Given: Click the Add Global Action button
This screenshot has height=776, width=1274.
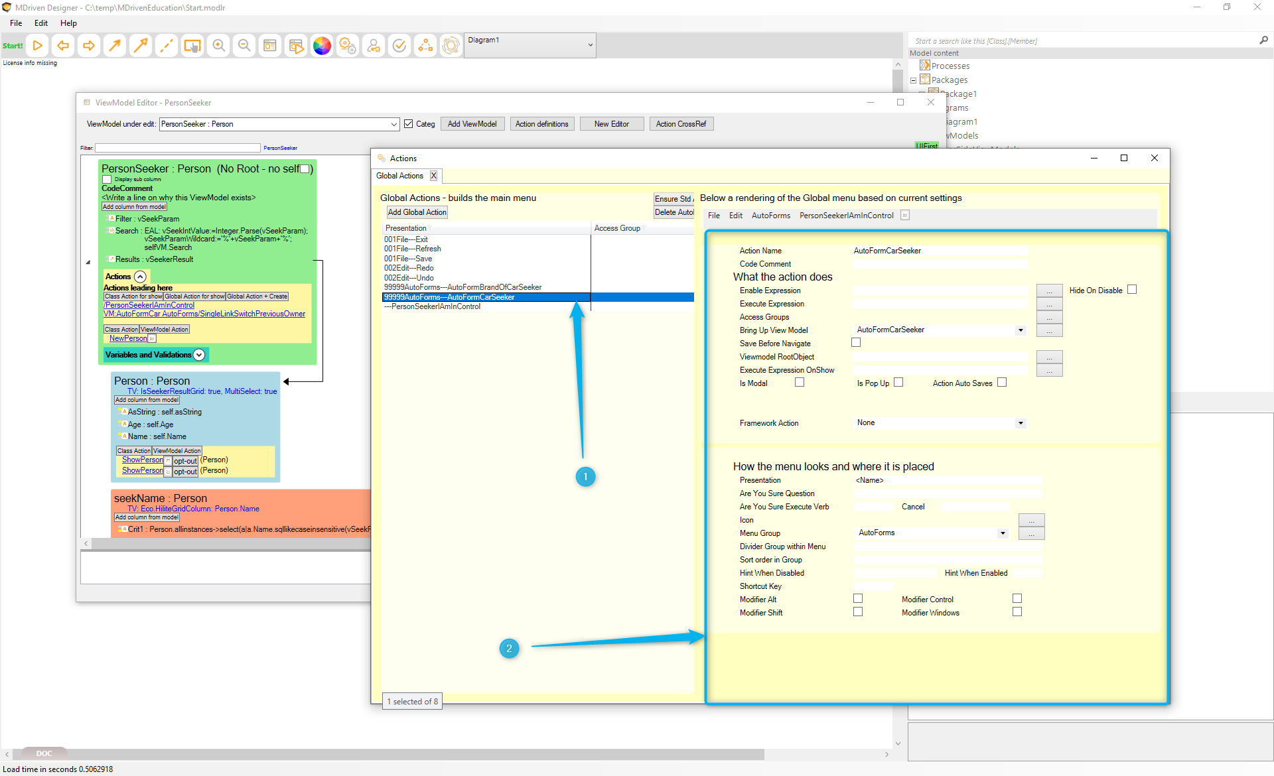Looking at the screenshot, I should click(x=417, y=212).
